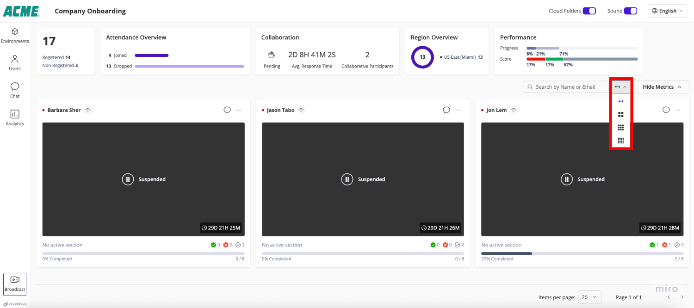
Task: Go to the next page
Action: tap(682, 297)
